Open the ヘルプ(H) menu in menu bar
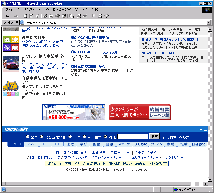The width and height of the screenshot is (214, 193). coord(97,9)
